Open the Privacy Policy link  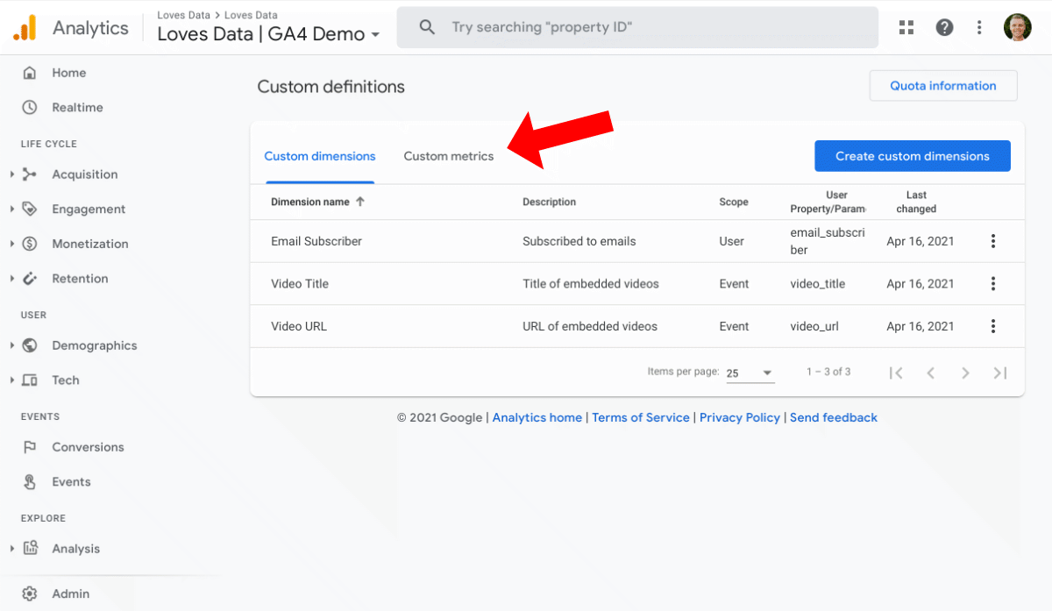click(x=739, y=417)
